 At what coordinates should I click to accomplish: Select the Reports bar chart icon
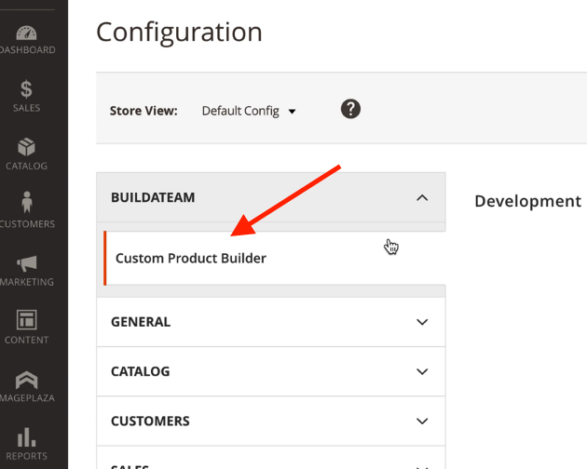[x=27, y=437]
